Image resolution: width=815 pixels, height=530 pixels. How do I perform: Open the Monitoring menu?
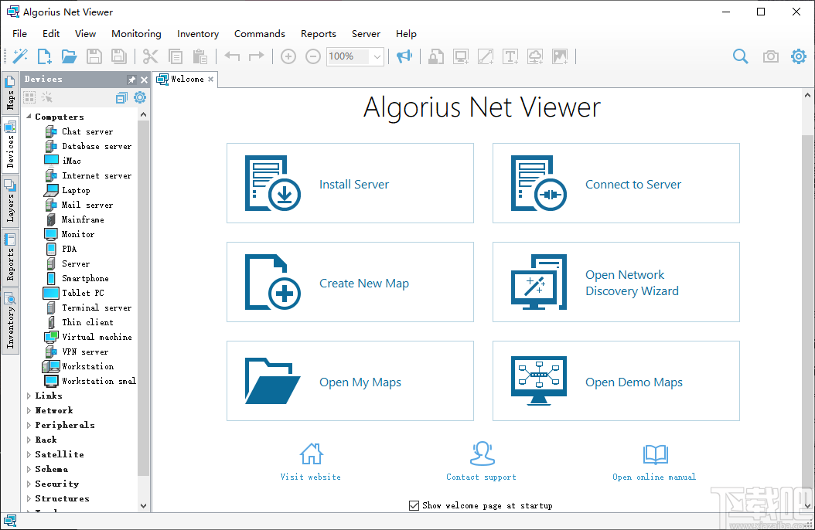136,33
